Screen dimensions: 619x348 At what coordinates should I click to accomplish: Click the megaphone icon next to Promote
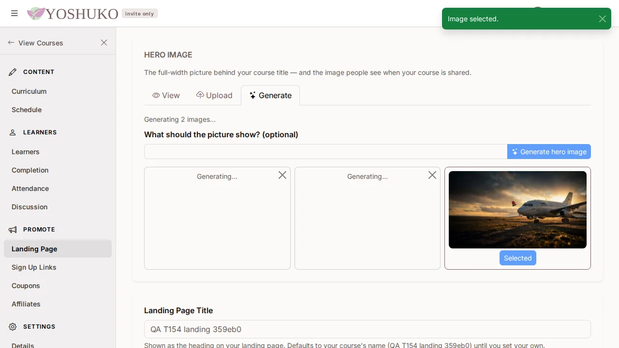pyautogui.click(x=13, y=230)
